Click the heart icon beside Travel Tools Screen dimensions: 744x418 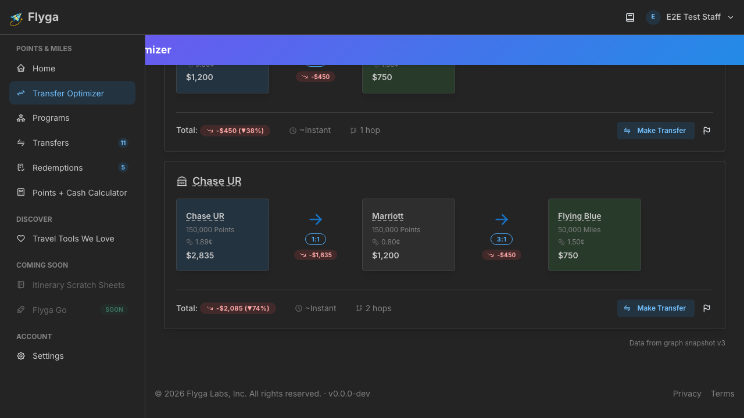21,239
